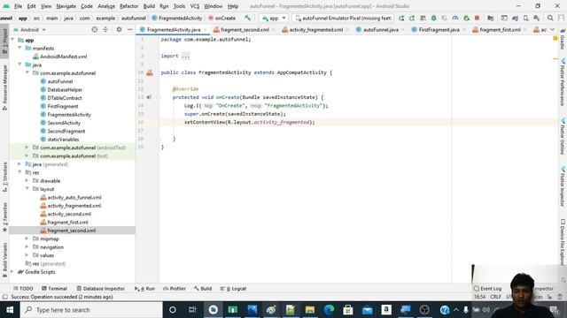Collapse the manifests folder
The width and height of the screenshot is (567, 318).
[19, 48]
